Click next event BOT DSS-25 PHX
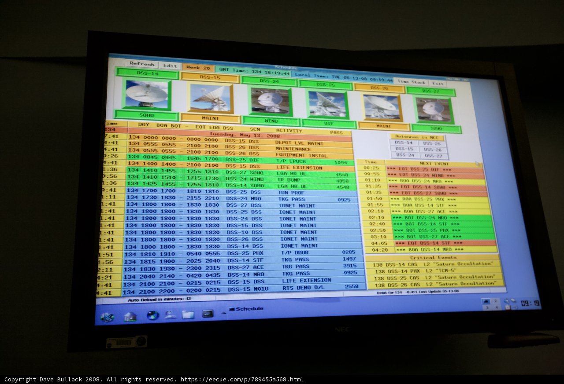564x384 pixels. (442, 230)
